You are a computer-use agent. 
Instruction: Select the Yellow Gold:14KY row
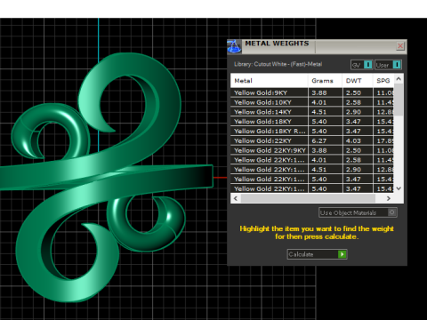[312, 112]
